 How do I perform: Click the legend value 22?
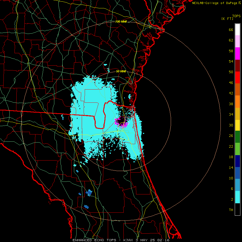click(x=231, y=146)
